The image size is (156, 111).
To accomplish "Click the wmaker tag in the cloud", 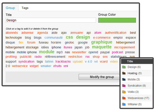I will 46,66.
